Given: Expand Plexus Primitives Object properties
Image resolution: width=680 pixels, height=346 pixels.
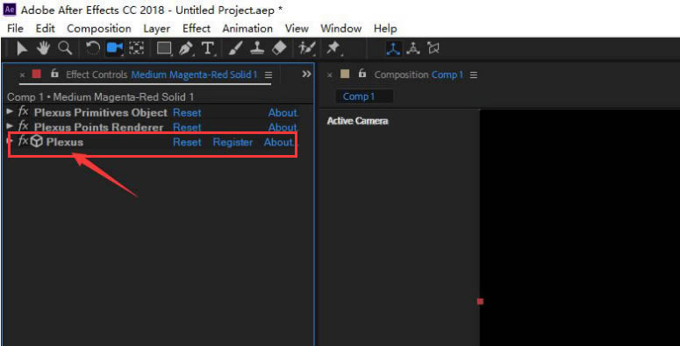Looking at the screenshot, I should [x=10, y=112].
